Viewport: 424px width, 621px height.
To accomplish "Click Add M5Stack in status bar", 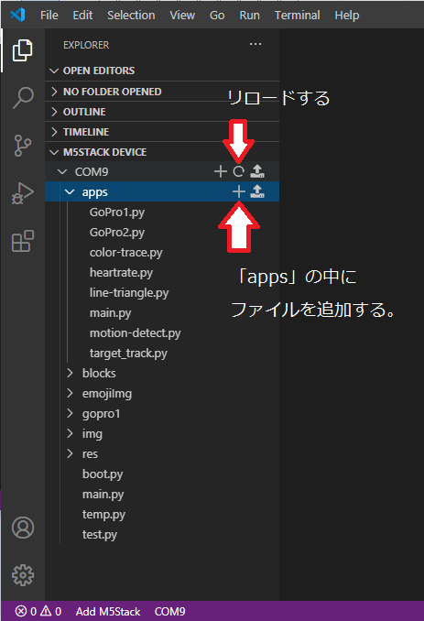I will [108, 612].
